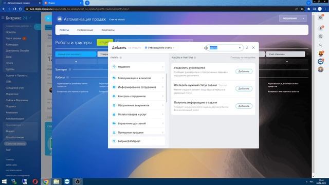Screen dimensions: 329x185
Task: Open the Утверждение счета stage dropdown
Action: tap(159, 48)
